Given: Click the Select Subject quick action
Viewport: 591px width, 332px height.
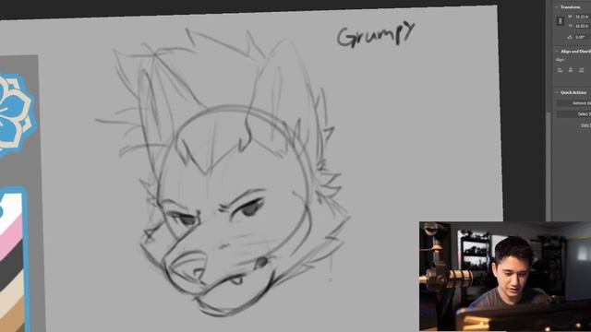Looking at the screenshot, I should point(574,113).
